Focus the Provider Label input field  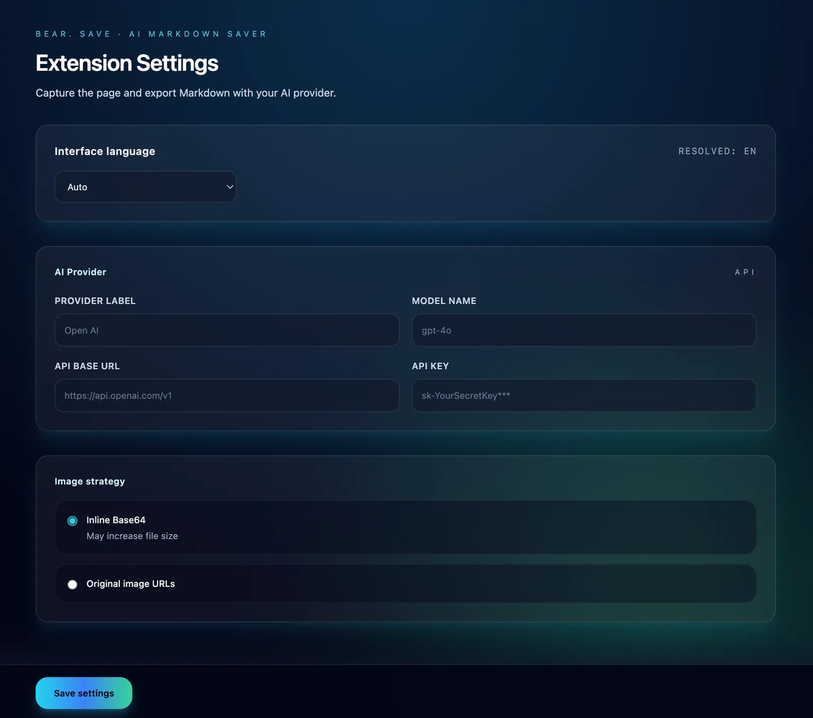227,330
